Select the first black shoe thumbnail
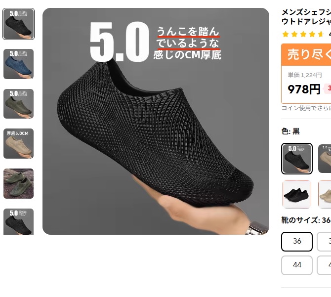The height and width of the screenshot is (297, 331). (x=19, y=24)
